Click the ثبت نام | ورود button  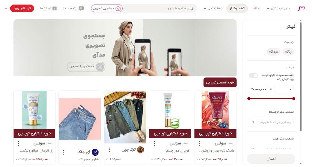click(x=22, y=8)
